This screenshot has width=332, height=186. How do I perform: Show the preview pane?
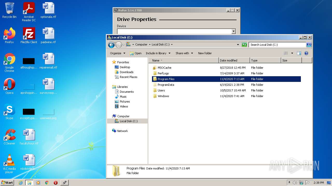pos(299,53)
